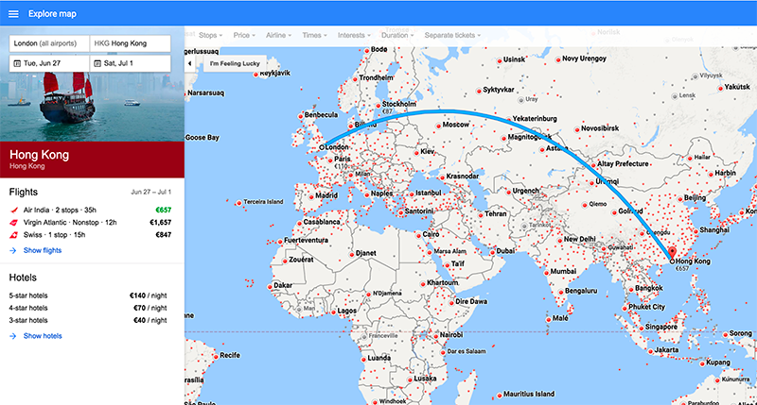
Task: Select the Istanbul airport dot on map
Action: (412, 194)
